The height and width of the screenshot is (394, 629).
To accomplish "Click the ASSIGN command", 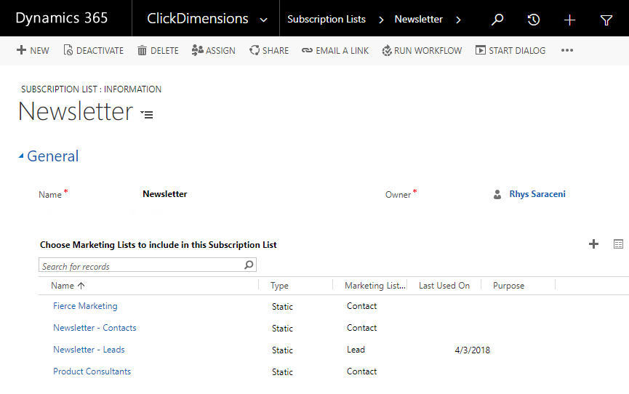I will point(213,51).
